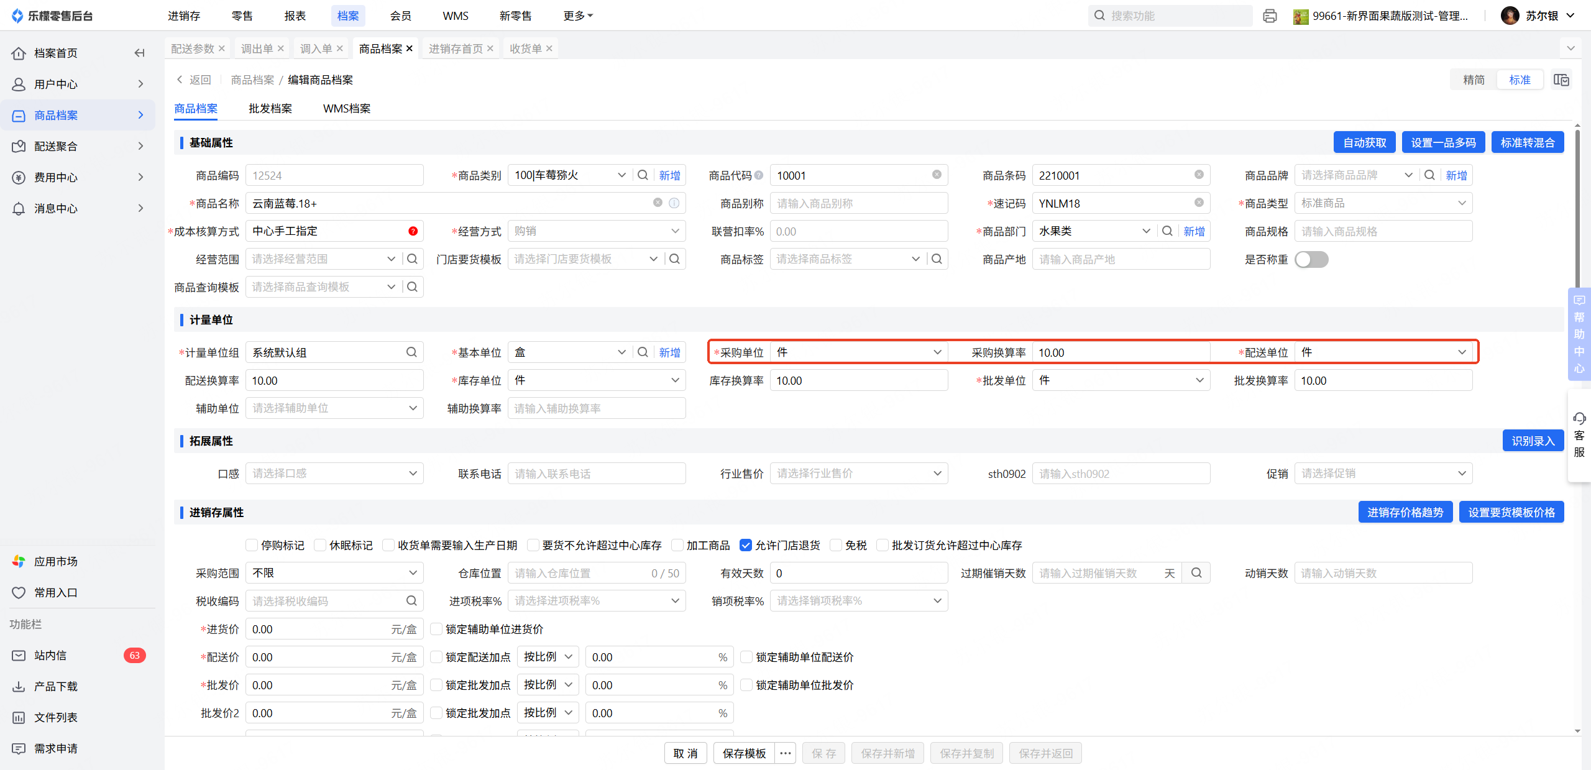
Task: Open the 采购单位 dropdown
Action: click(x=859, y=352)
